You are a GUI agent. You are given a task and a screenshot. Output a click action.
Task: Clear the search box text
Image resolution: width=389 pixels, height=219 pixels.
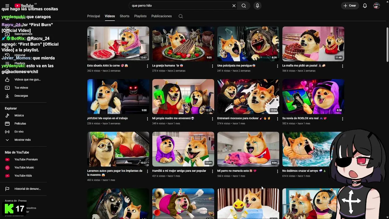coord(234,5)
